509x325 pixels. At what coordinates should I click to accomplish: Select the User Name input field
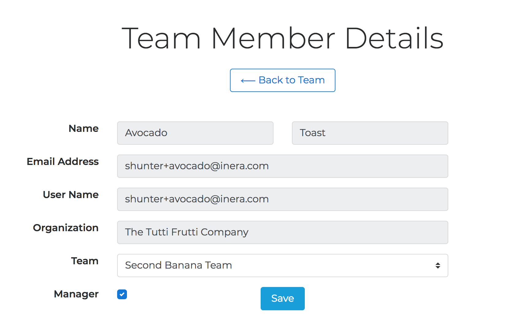tap(282, 199)
